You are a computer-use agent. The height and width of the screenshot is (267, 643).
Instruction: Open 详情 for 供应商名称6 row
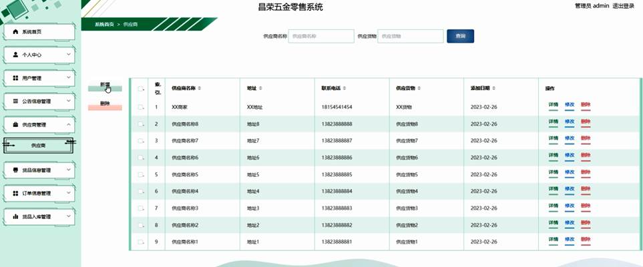553,156
